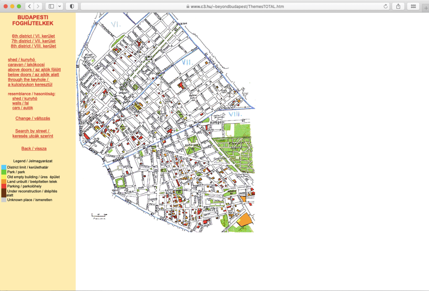
Task: Click 'Park / park' legend text
Action: click(x=16, y=172)
